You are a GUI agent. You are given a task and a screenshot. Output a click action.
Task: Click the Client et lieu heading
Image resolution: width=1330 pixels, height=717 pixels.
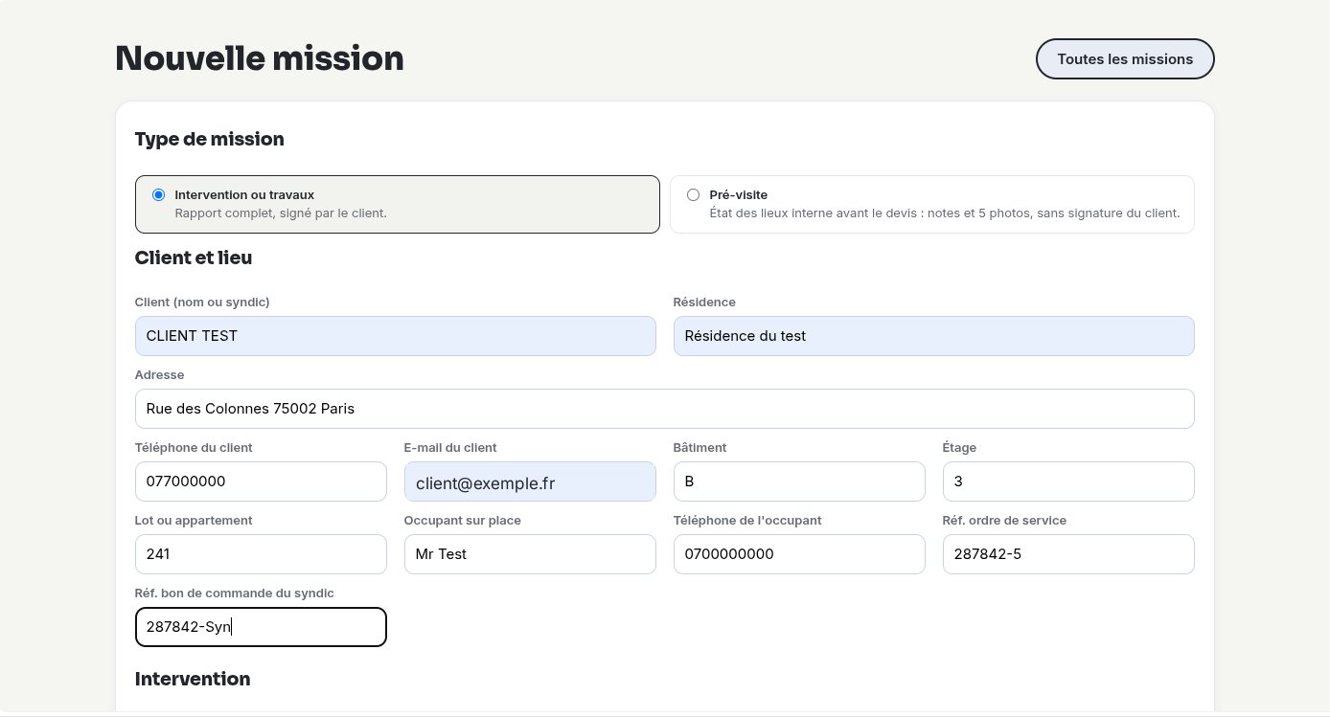(x=194, y=258)
